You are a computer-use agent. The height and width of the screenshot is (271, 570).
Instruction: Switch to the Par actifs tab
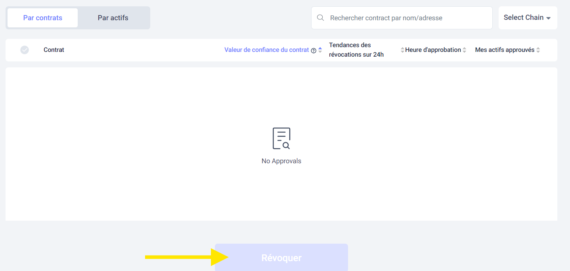point(113,17)
